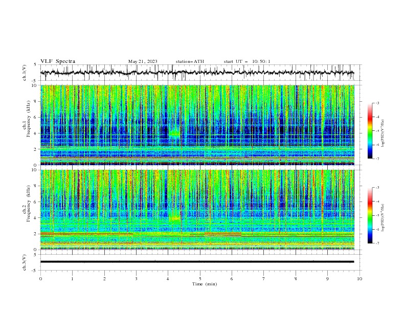Click the "station=ATH" header label
Screen dimensions: 405x313
click(190, 61)
